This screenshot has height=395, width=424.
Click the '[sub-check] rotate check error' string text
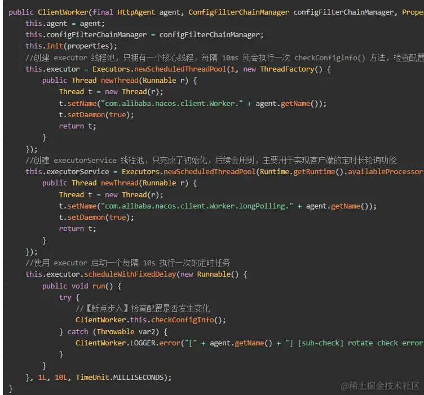[361, 343]
